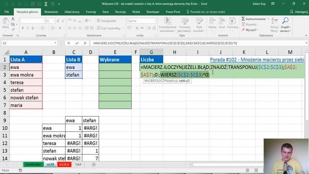Switch to the Formuły ribbon tab

click(x=91, y=12)
